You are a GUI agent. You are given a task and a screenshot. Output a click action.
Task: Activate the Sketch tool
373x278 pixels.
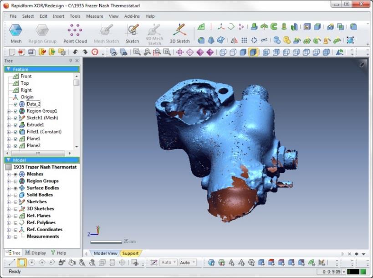132,34
